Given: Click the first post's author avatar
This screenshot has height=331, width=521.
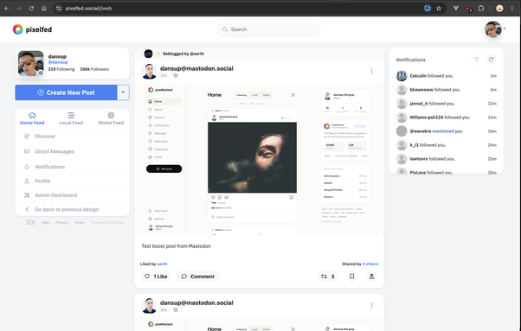Looking at the screenshot, I should pyautogui.click(x=149, y=72).
